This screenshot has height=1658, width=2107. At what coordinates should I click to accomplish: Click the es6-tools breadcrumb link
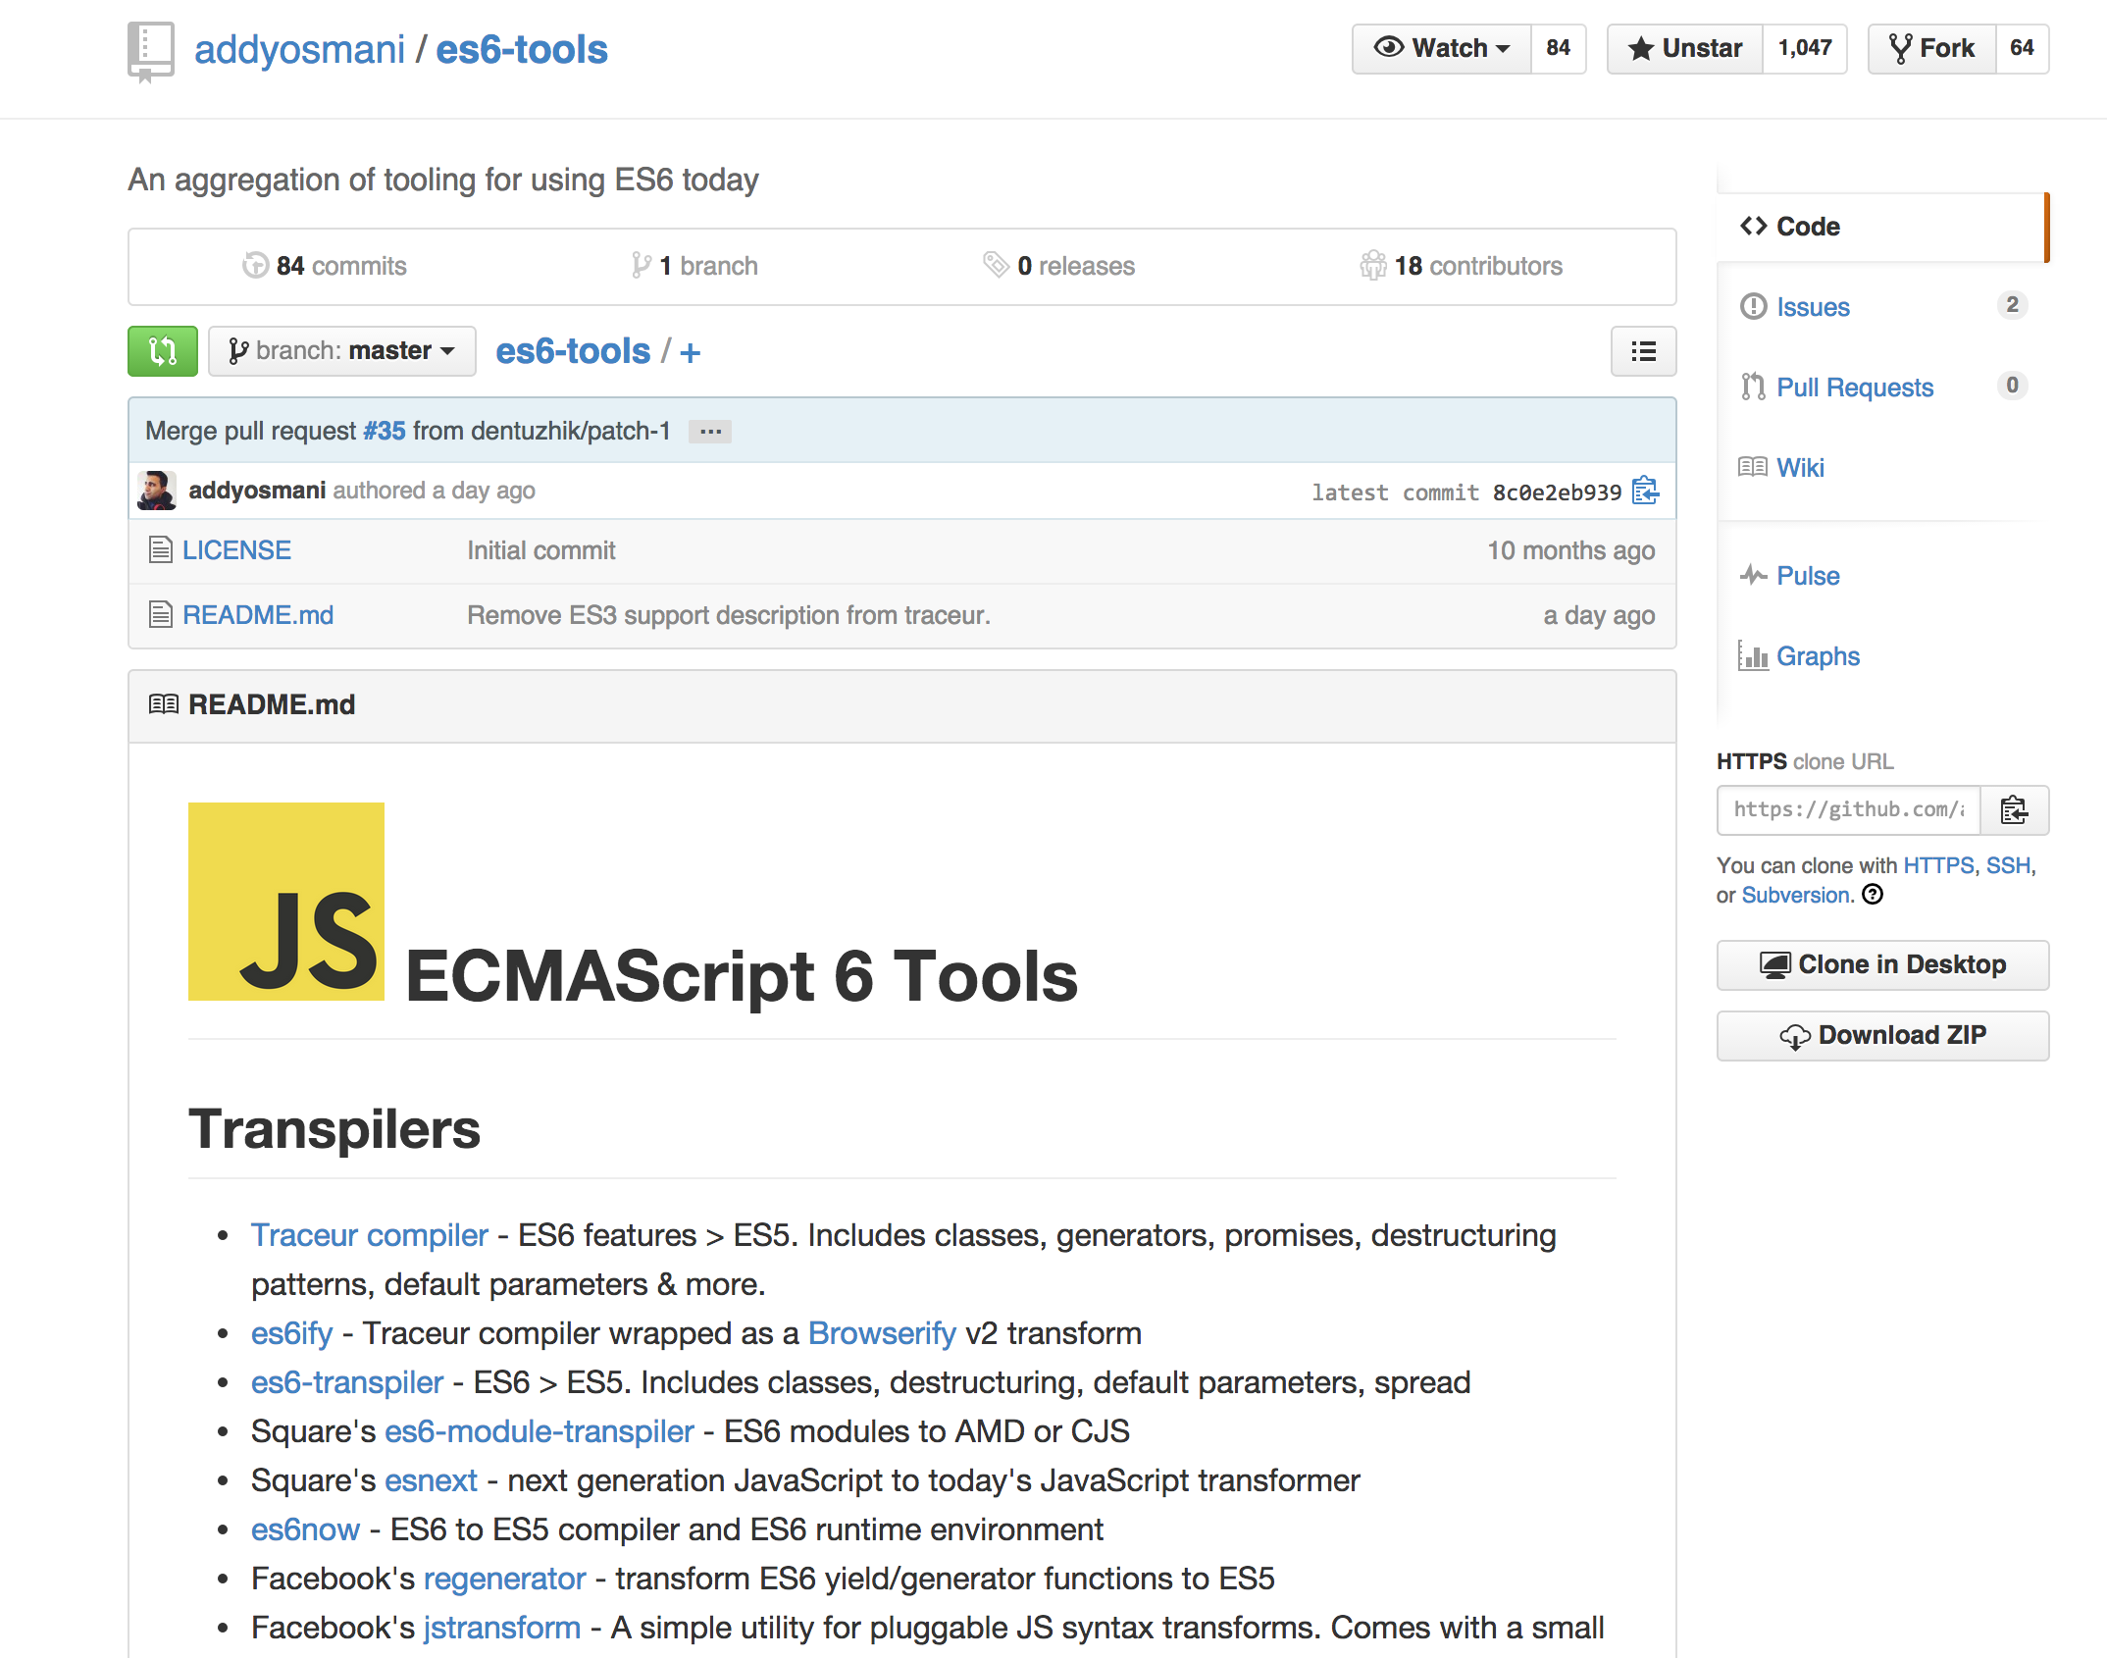tap(573, 351)
